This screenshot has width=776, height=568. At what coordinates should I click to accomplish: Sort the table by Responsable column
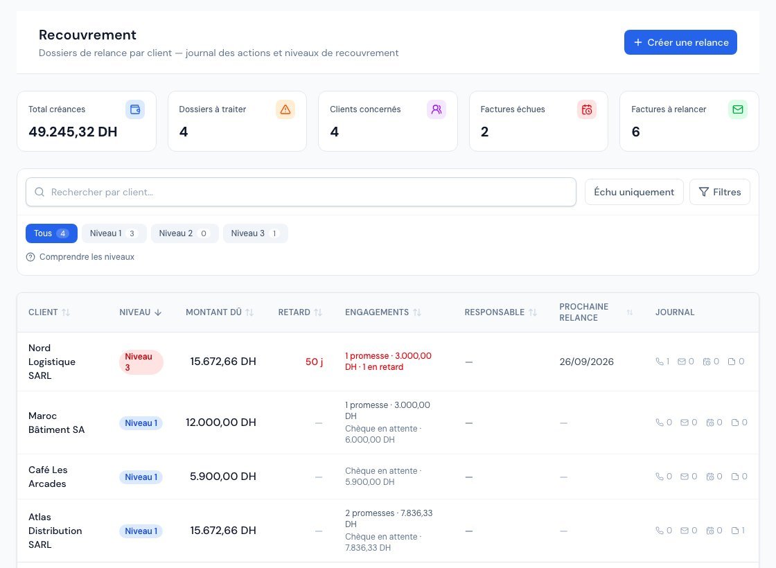(x=500, y=312)
